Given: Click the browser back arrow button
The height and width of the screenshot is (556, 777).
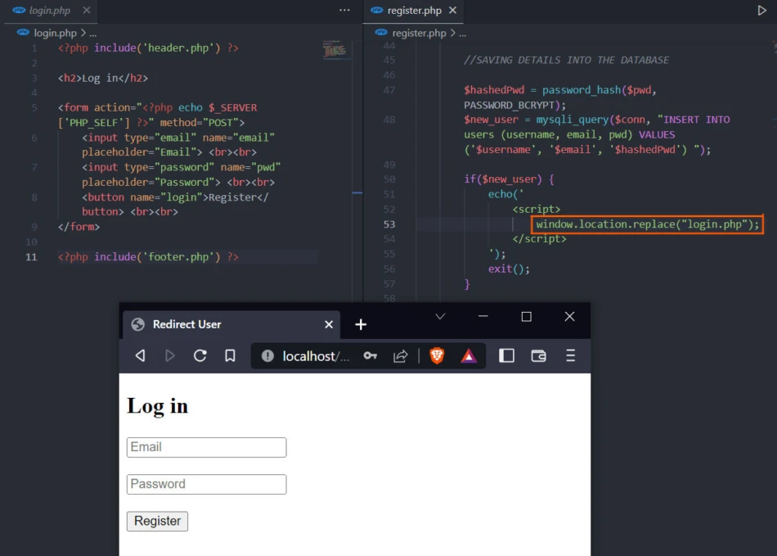Looking at the screenshot, I should 140,355.
